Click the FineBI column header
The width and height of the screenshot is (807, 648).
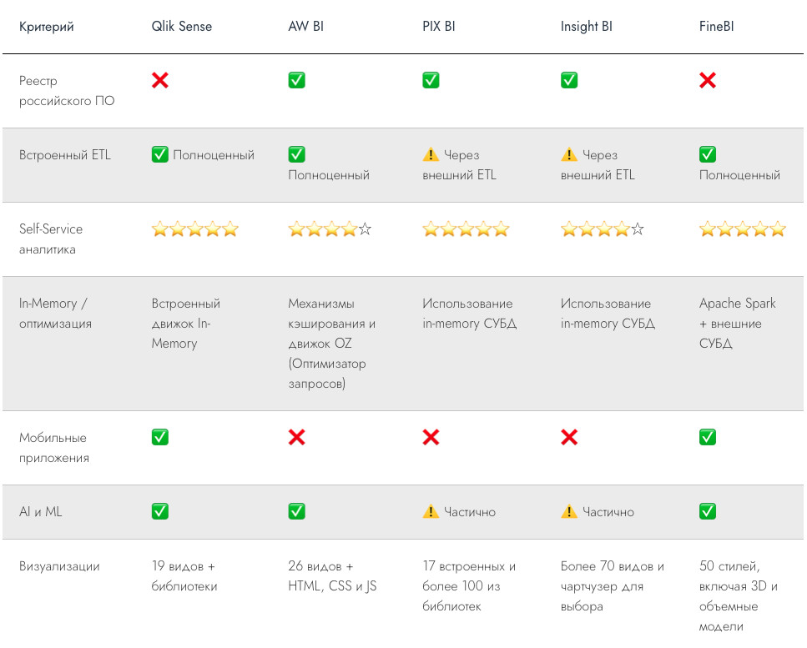point(716,26)
